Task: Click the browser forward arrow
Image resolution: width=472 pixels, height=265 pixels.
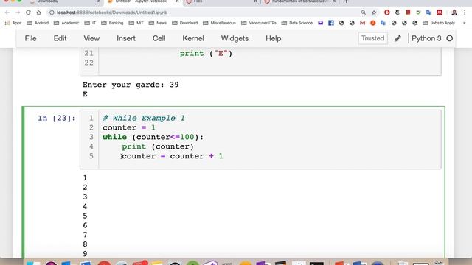Action: [x=18, y=13]
